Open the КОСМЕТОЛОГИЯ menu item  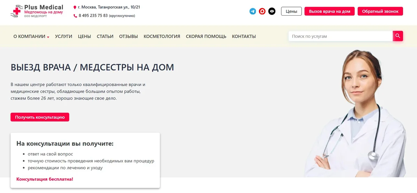(x=162, y=36)
